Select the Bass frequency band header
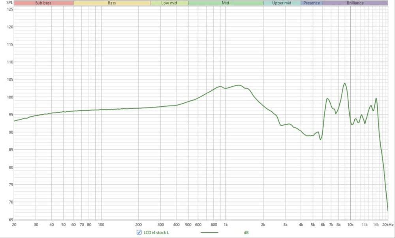Screen dimensions: 395x238 (x=112, y=3)
